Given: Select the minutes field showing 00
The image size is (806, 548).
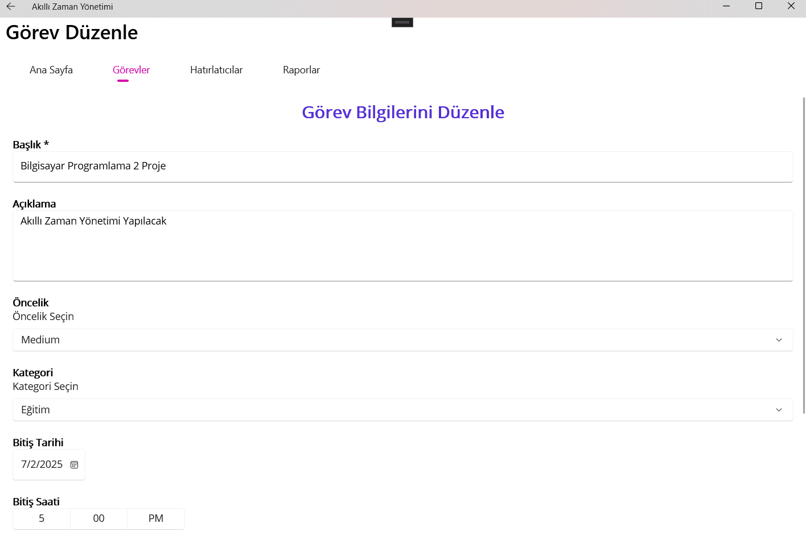Looking at the screenshot, I should tap(98, 518).
